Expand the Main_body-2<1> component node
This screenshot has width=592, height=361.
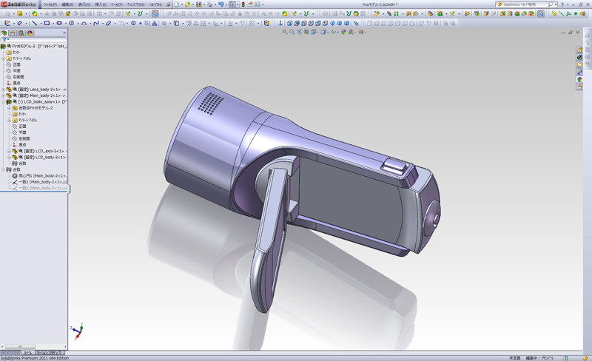pos(3,95)
